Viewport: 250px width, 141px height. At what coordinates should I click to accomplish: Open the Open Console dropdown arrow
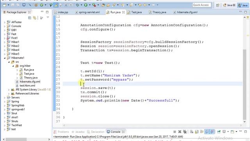[236, 132]
